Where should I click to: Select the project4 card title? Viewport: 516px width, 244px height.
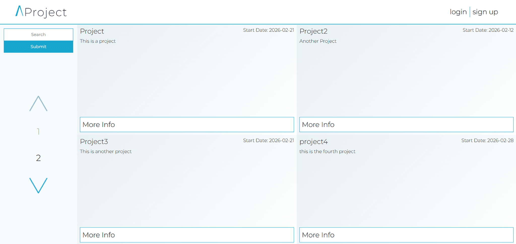[x=313, y=141]
